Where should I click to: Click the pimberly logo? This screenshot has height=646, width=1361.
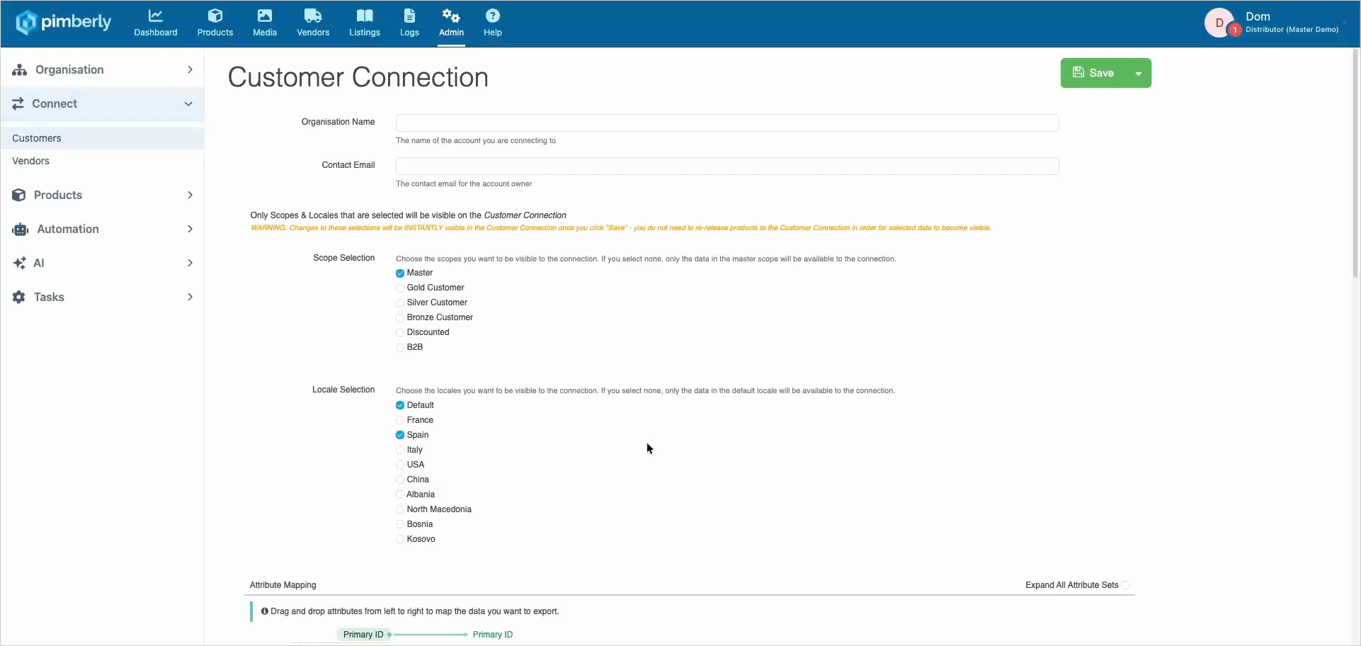coord(64,22)
